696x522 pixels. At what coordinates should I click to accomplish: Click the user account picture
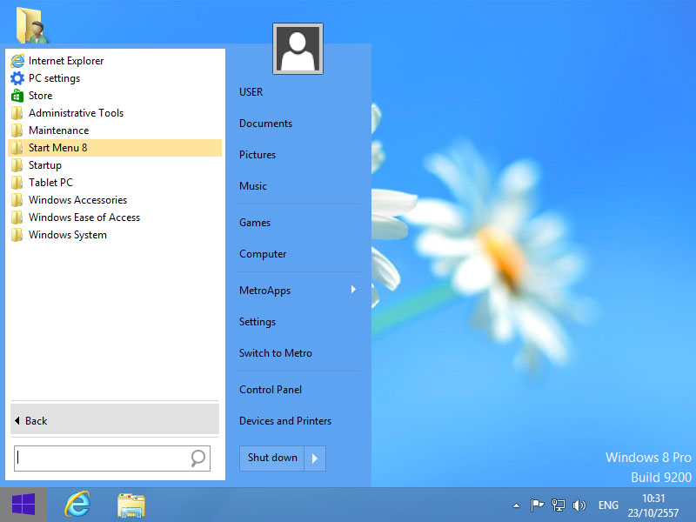coord(298,49)
